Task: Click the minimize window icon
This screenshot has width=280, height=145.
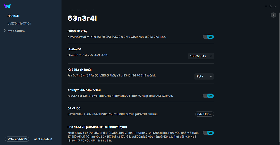Action: coord(266,6)
